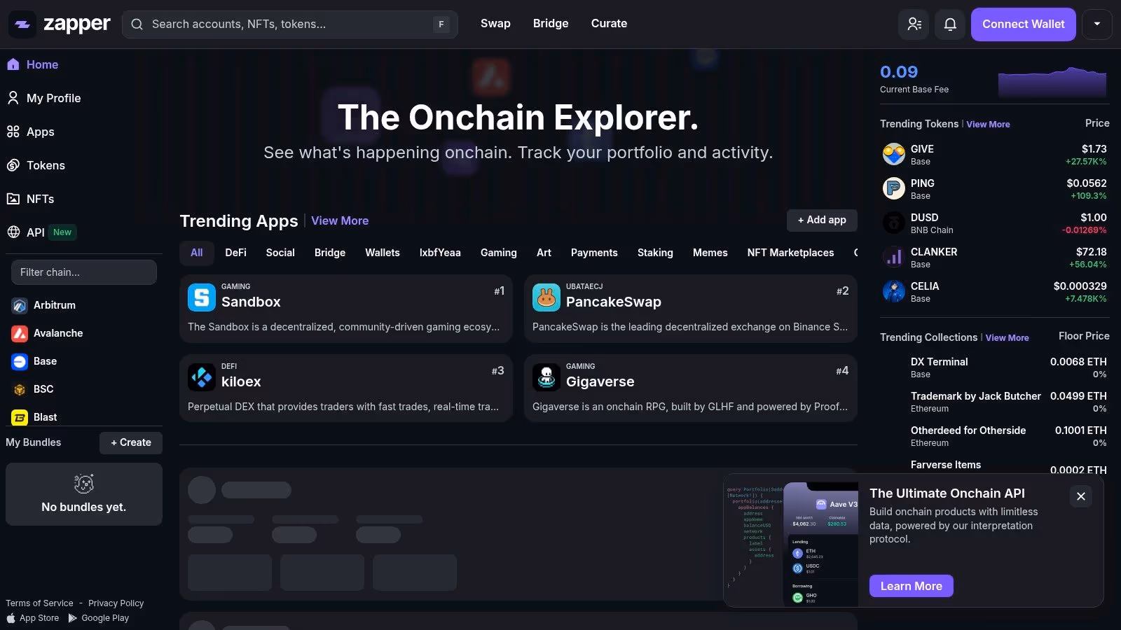The image size is (1121, 630).
Task: Select the IxbfYeaa category tab
Action: pos(440,253)
